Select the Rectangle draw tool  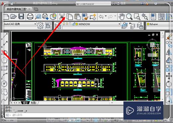coord(5,68)
